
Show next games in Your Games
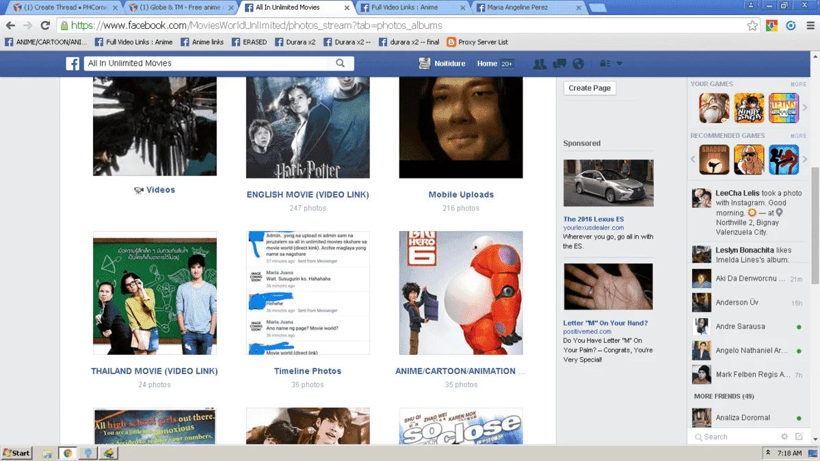pos(805,108)
